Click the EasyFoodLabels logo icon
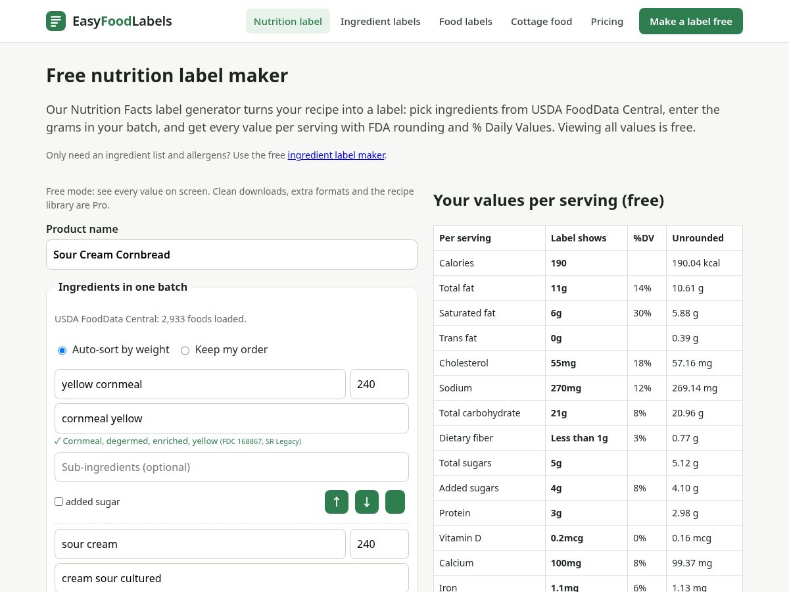The width and height of the screenshot is (789, 592). [x=56, y=21]
